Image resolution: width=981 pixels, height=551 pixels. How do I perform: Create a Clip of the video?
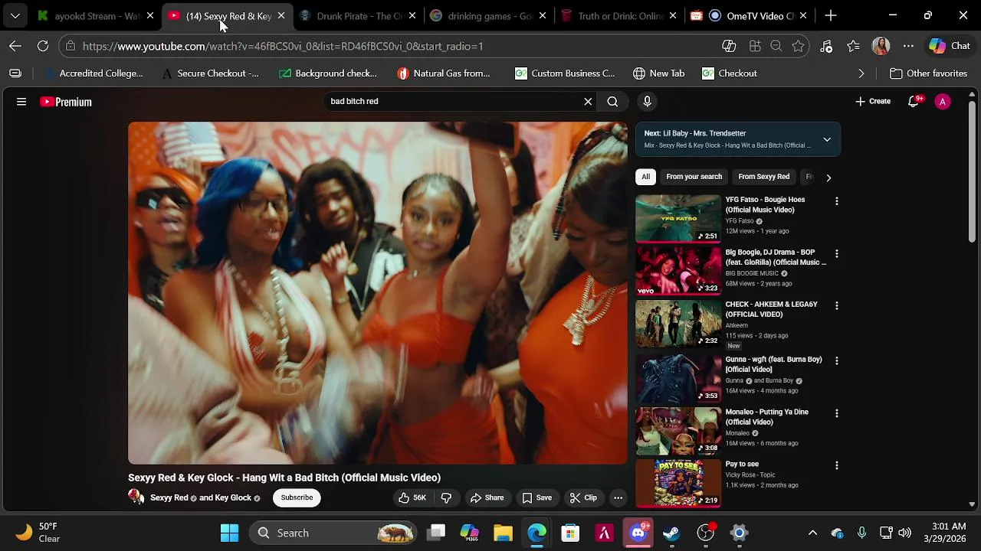click(x=583, y=497)
